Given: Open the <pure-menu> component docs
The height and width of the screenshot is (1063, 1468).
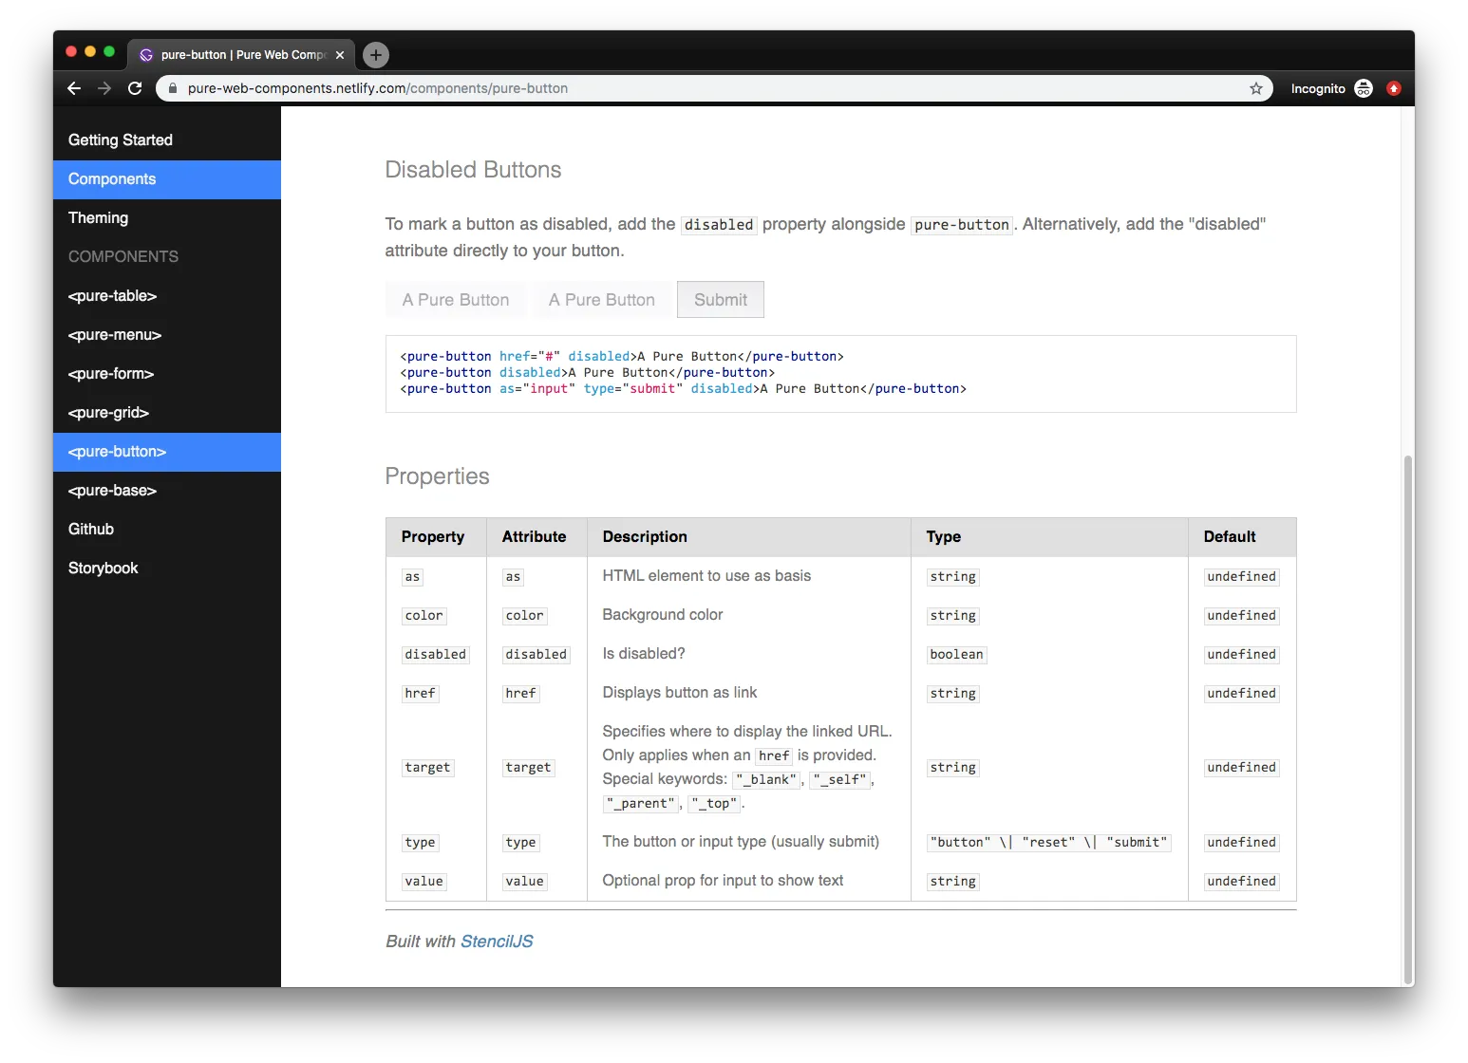Looking at the screenshot, I should coord(114,334).
